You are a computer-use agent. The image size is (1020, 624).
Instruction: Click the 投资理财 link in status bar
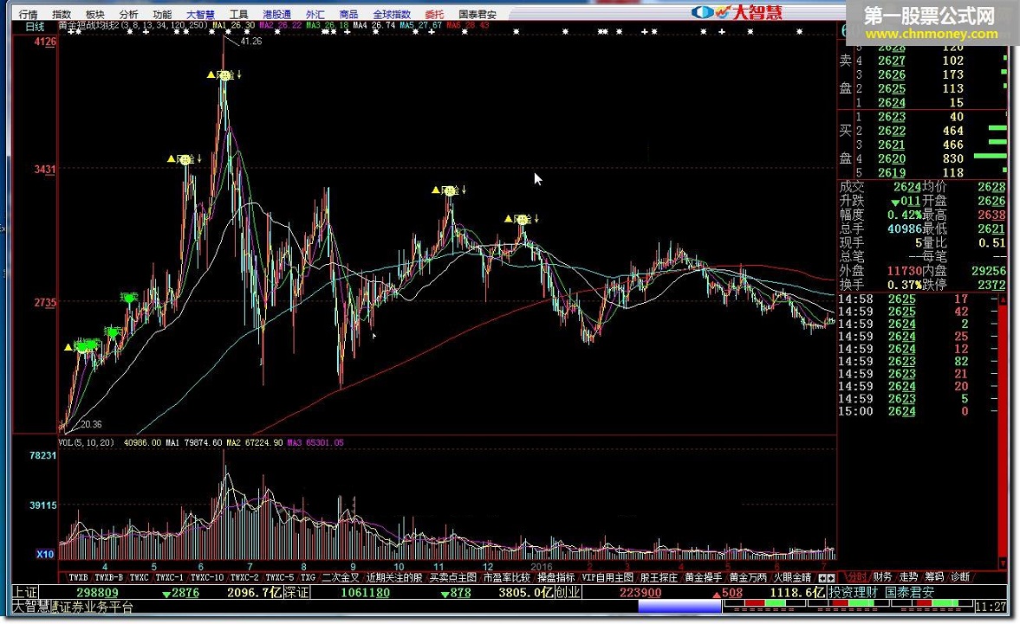point(853,592)
